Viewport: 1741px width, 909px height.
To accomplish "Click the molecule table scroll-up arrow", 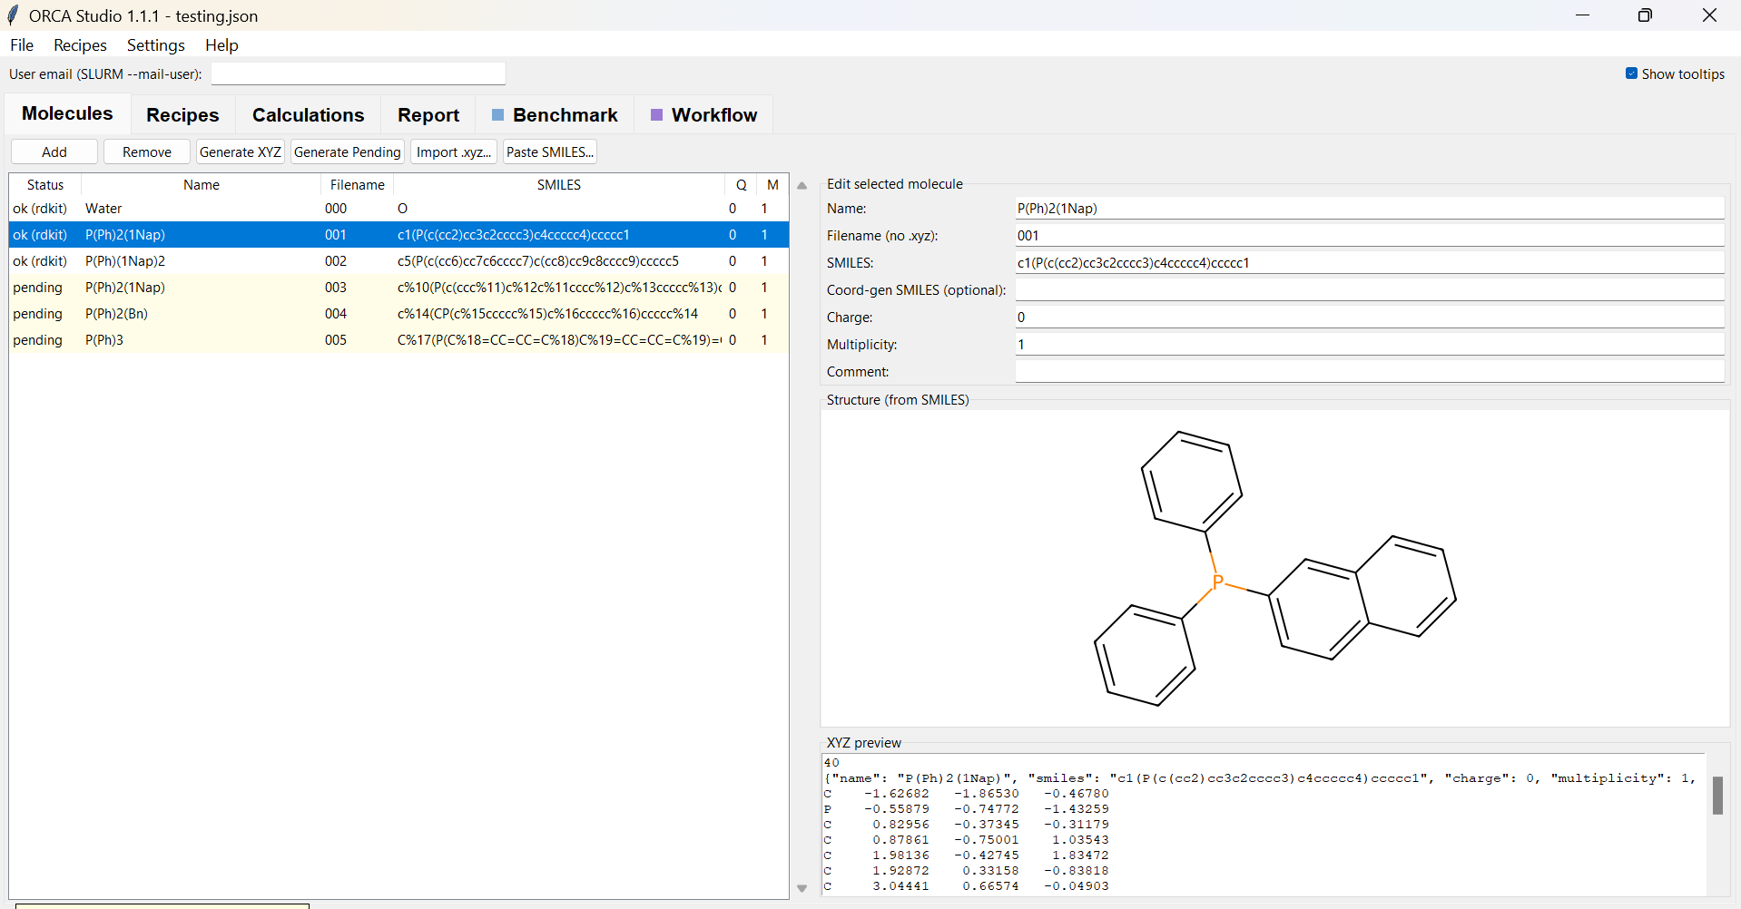I will (x=802, y=185).
